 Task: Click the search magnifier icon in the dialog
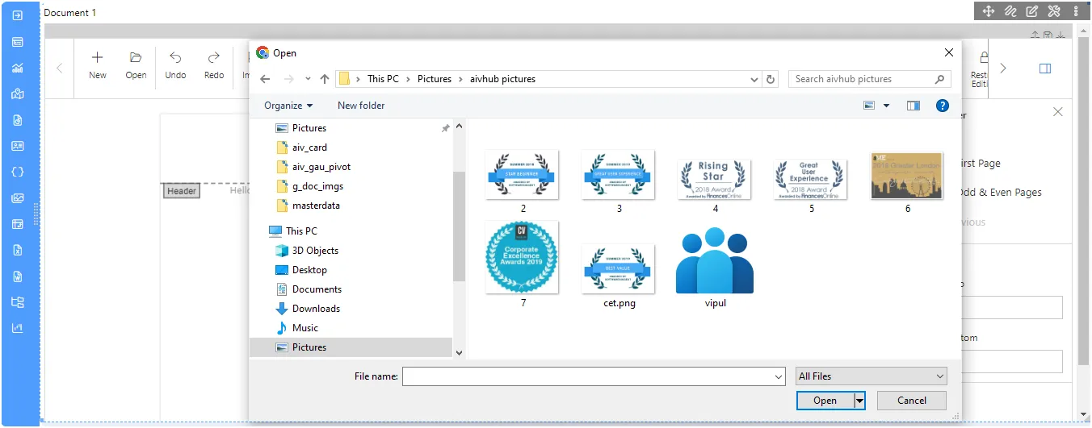[x=939, y=79]
